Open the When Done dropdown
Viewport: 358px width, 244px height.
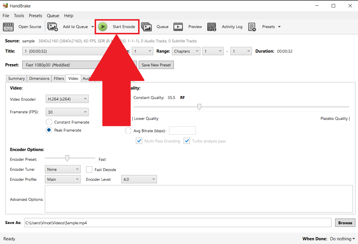coord(342,239)
